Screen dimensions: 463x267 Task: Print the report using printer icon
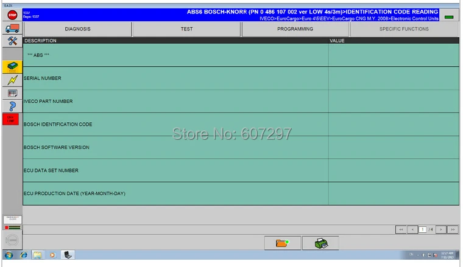coord(320,243)
